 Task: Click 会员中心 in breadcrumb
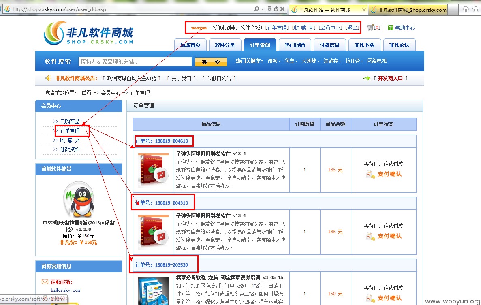point(111,93)
